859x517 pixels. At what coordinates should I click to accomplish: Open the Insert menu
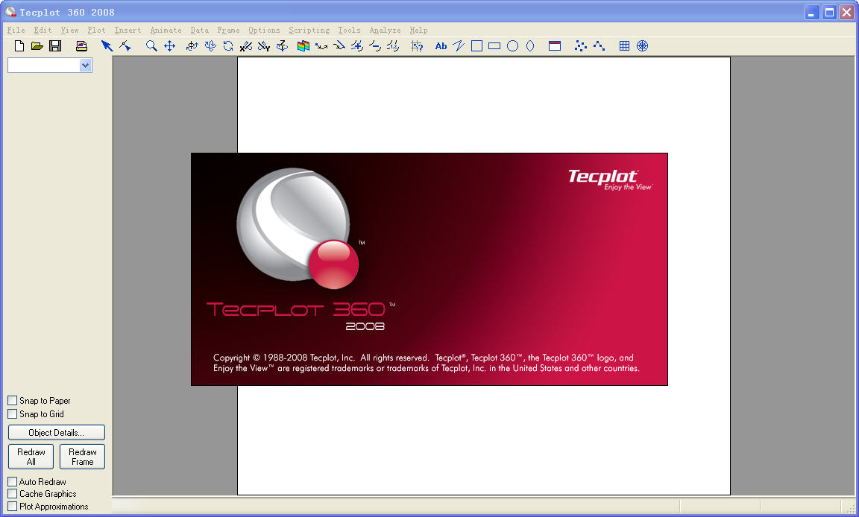pyautogui.click(x=128, y=30)
